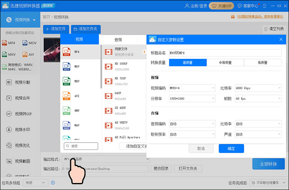Select the SD 480P resolution preset
Image resolution: width=289 pixels, height=190 pixels.
[124, 111]
